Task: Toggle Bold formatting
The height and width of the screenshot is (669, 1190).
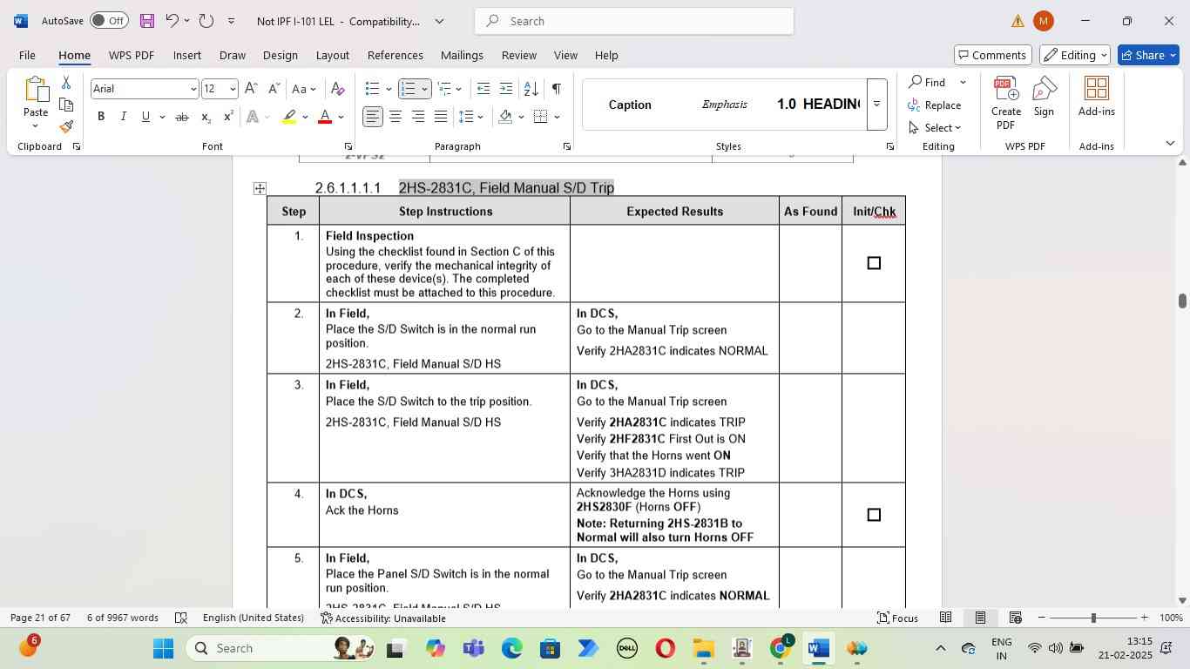Action: point(101,117)
